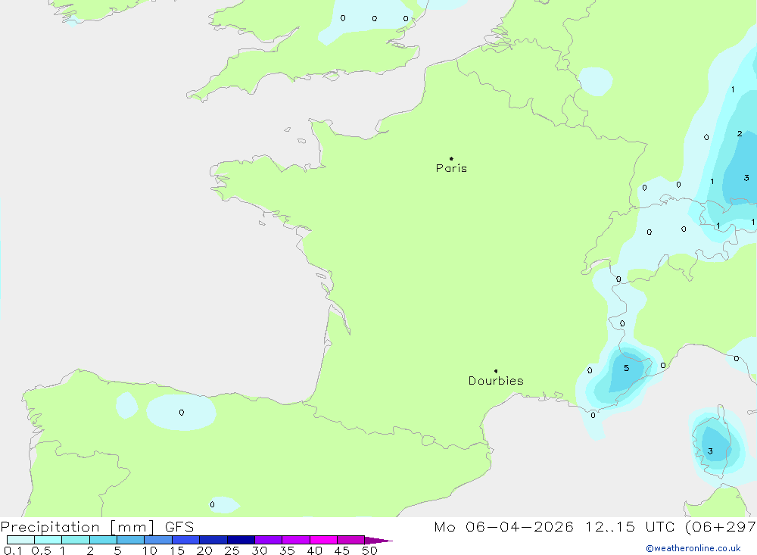757x555 pixels.
Task: Click the date "Mo 06-04-2026"
Action: pyautogui.click(x=503, y=527)
